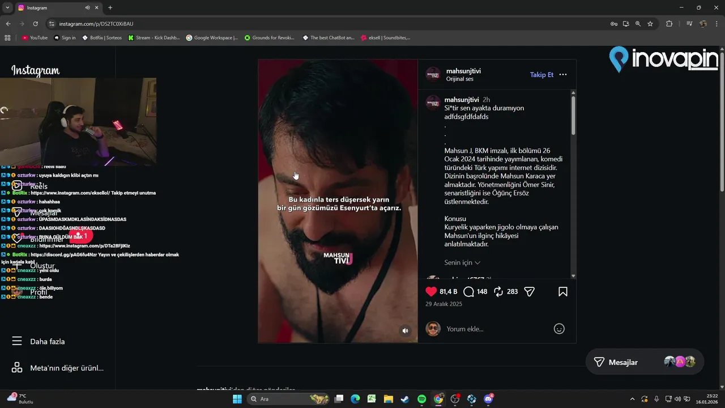The height and width of the screenshot is (408, 725).
Task: Click the Meta products grid icon
Action: coord(17,368)
